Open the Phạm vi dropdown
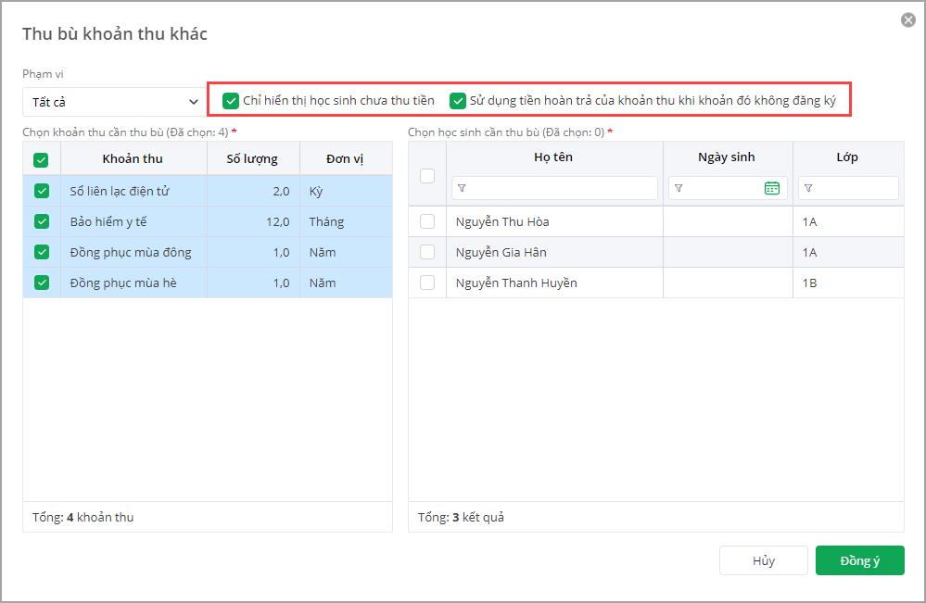This screenshot has width=926, height=603. coord(113,101)
